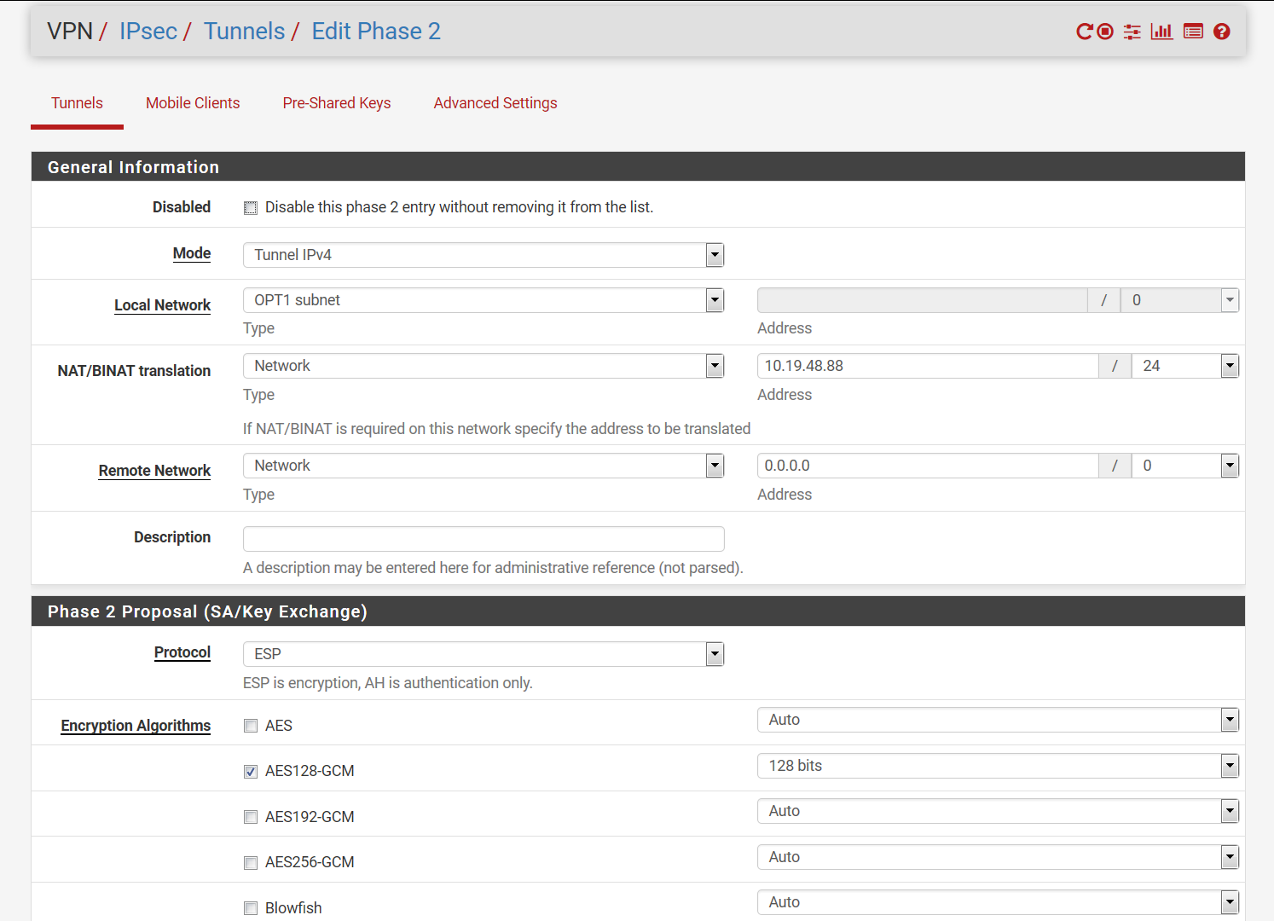The width and height of the screenshot is (1274, 921).
Task: Switch to the Tunnels tab
Action: (x=77, y=103)
